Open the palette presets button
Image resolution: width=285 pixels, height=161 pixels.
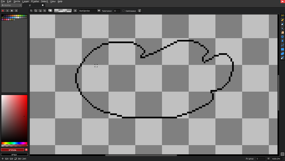click(12, 11)
